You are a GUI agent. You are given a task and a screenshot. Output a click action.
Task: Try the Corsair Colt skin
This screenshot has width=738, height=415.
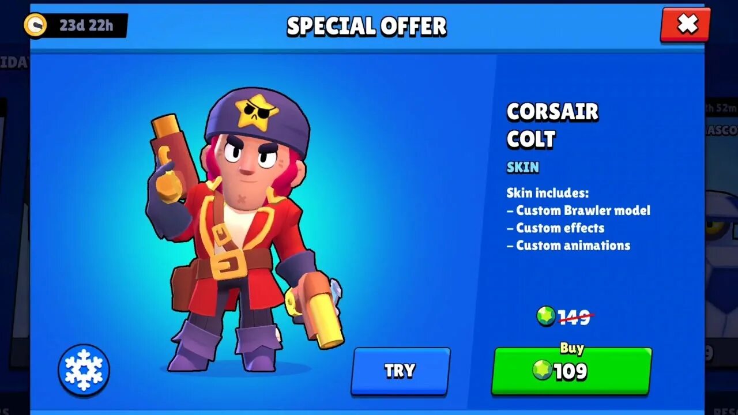pos(400,371)
